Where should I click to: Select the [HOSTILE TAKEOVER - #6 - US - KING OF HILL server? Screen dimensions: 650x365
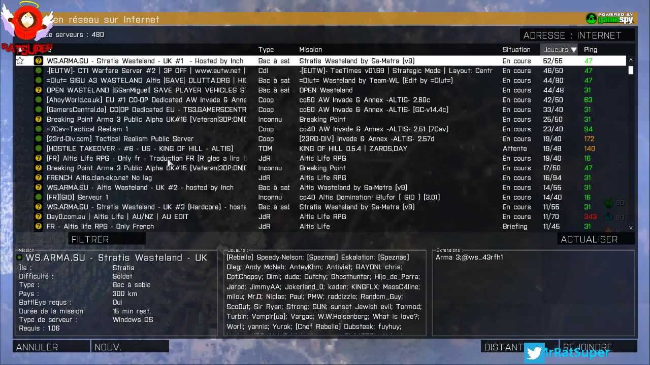coord(140,149)
